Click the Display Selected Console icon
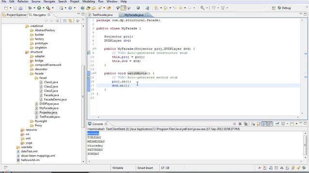This screenshot has height=173, width=309. pyautogui.click(x=283, y=124)
